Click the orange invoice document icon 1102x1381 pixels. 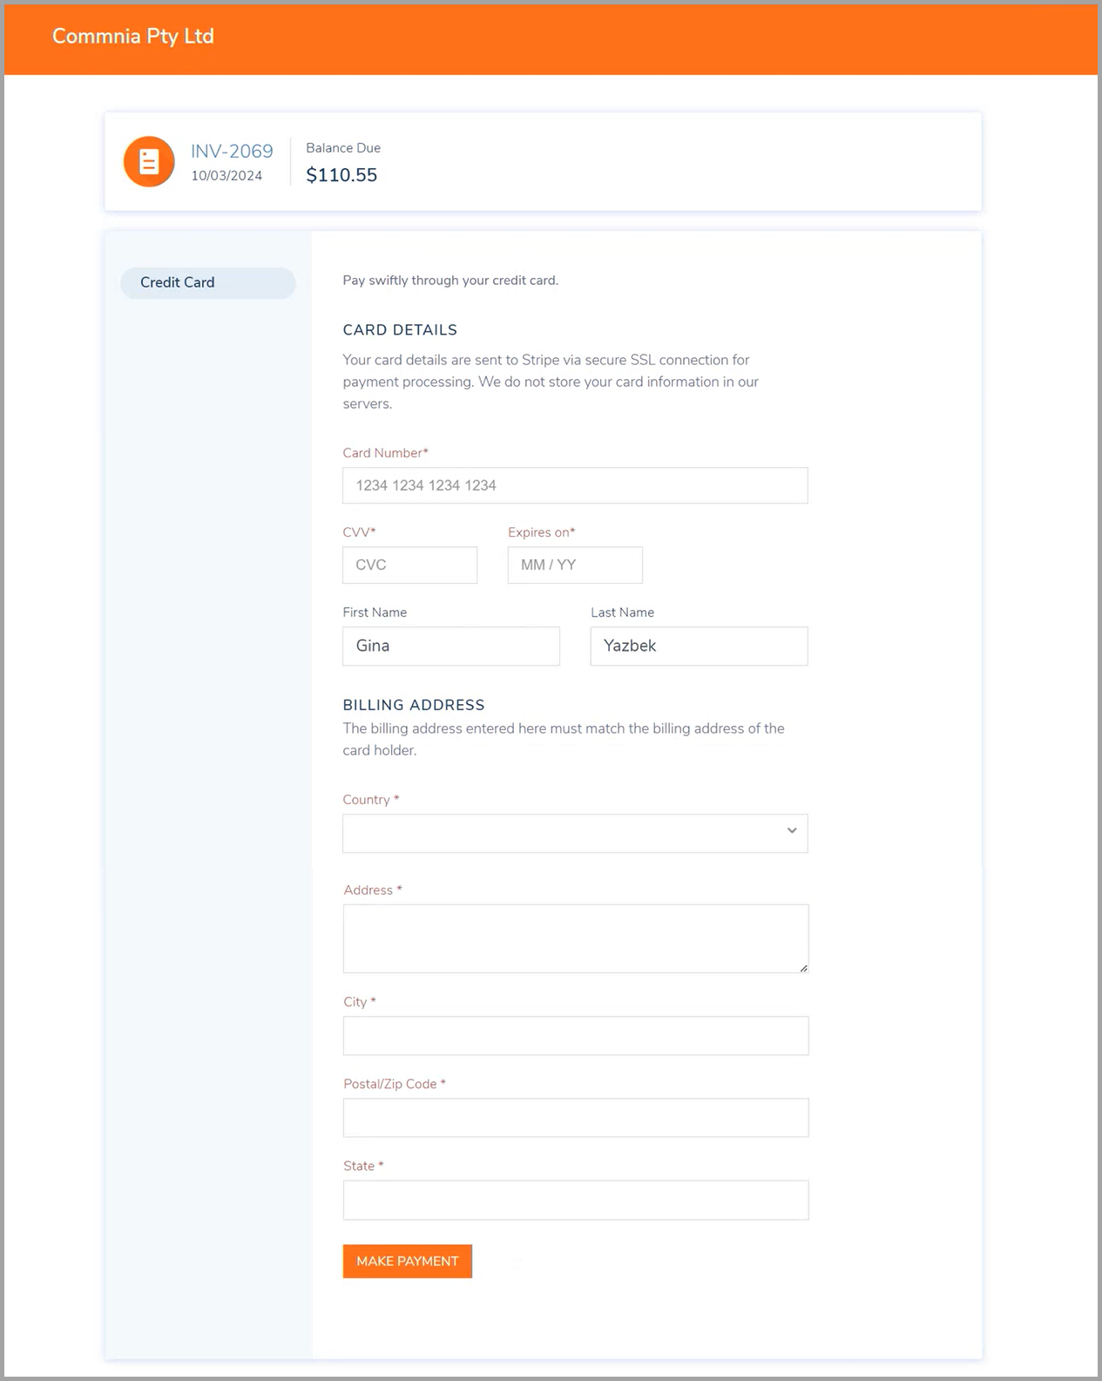pos(149,161)
